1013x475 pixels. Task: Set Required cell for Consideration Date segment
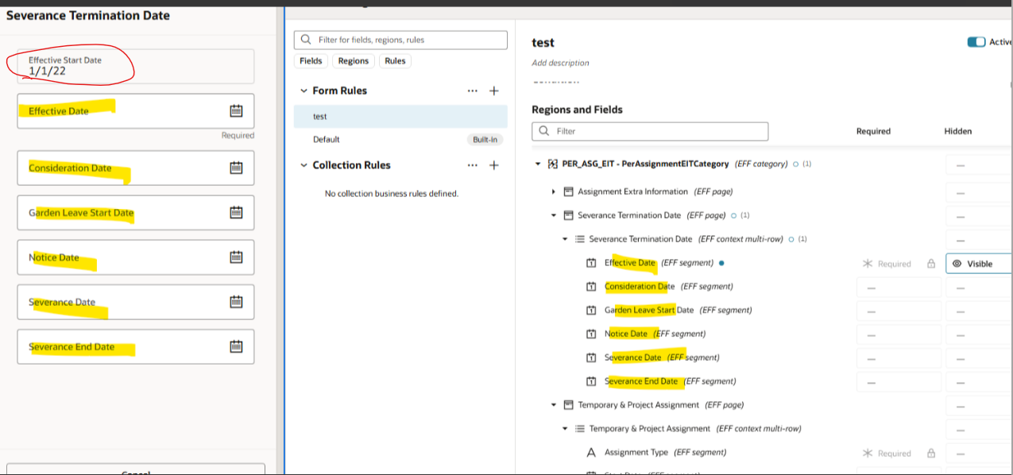point(899,288)
